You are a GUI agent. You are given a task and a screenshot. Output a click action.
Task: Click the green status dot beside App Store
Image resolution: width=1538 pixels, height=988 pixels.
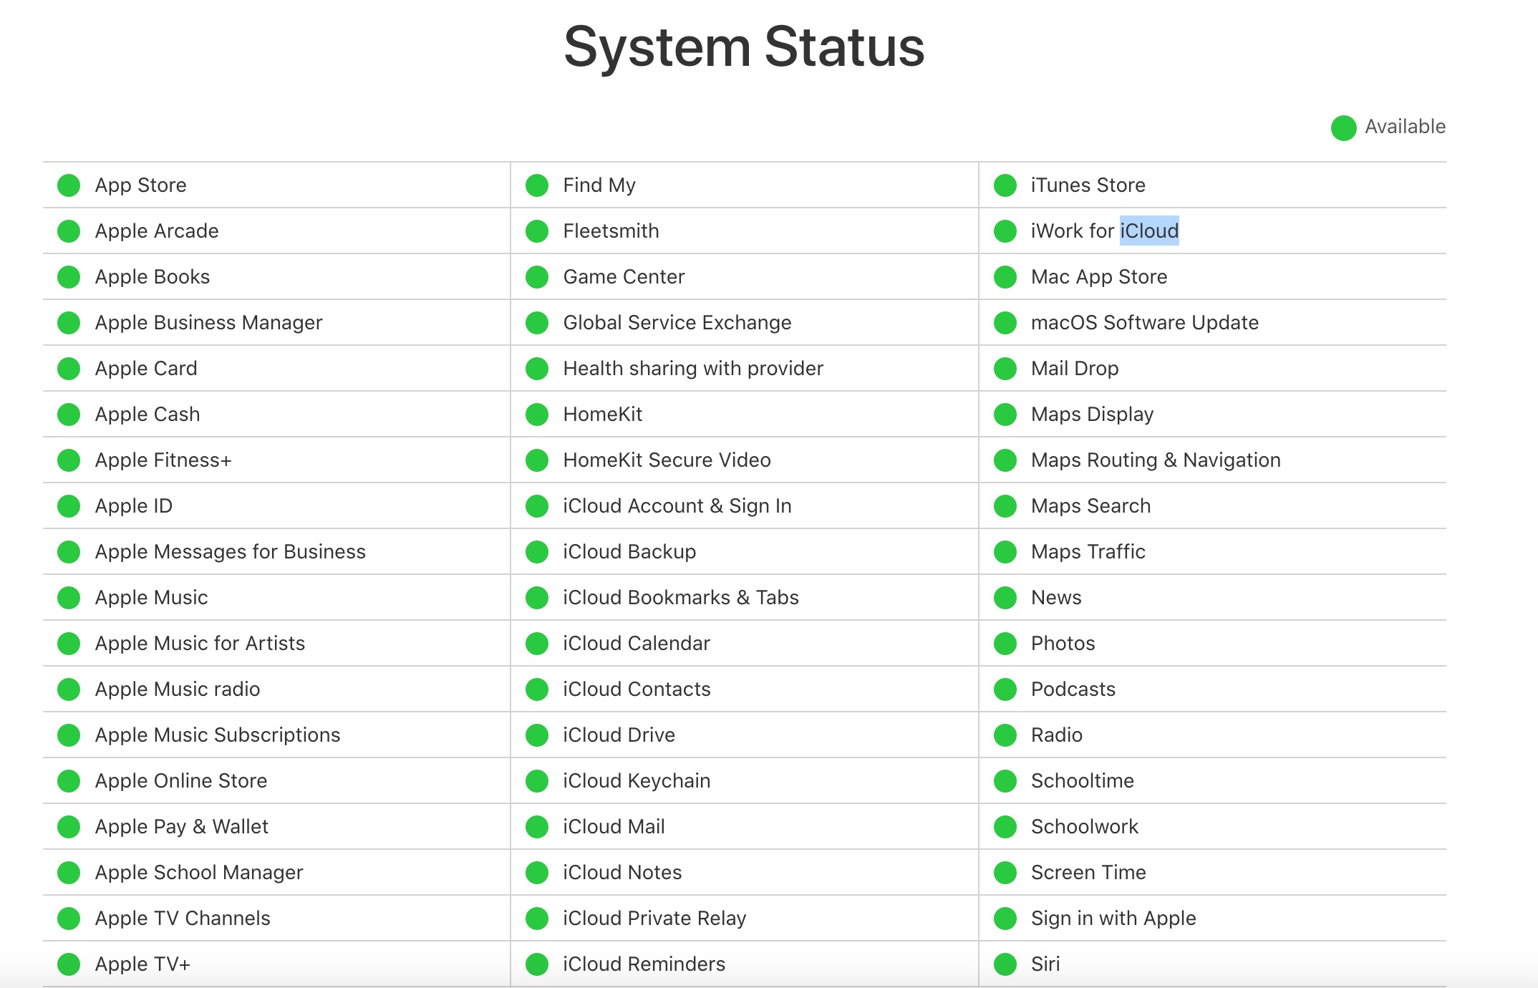69,185
